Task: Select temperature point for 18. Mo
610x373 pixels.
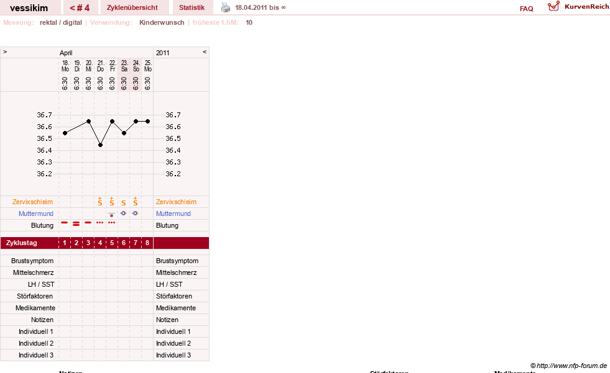Action: 65,133
